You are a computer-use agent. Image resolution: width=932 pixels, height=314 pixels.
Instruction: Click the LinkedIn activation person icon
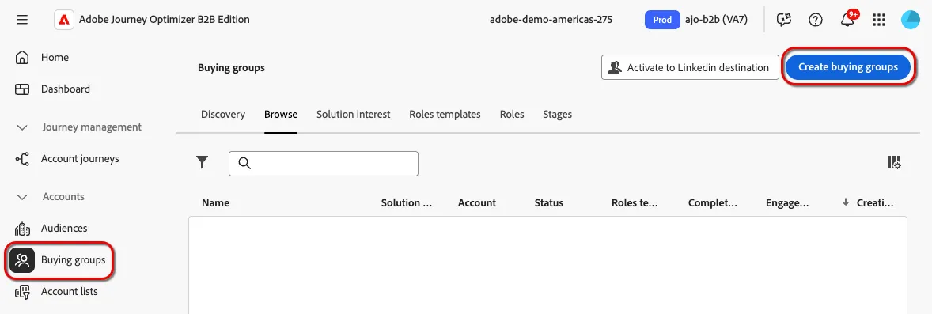point(615,68)
